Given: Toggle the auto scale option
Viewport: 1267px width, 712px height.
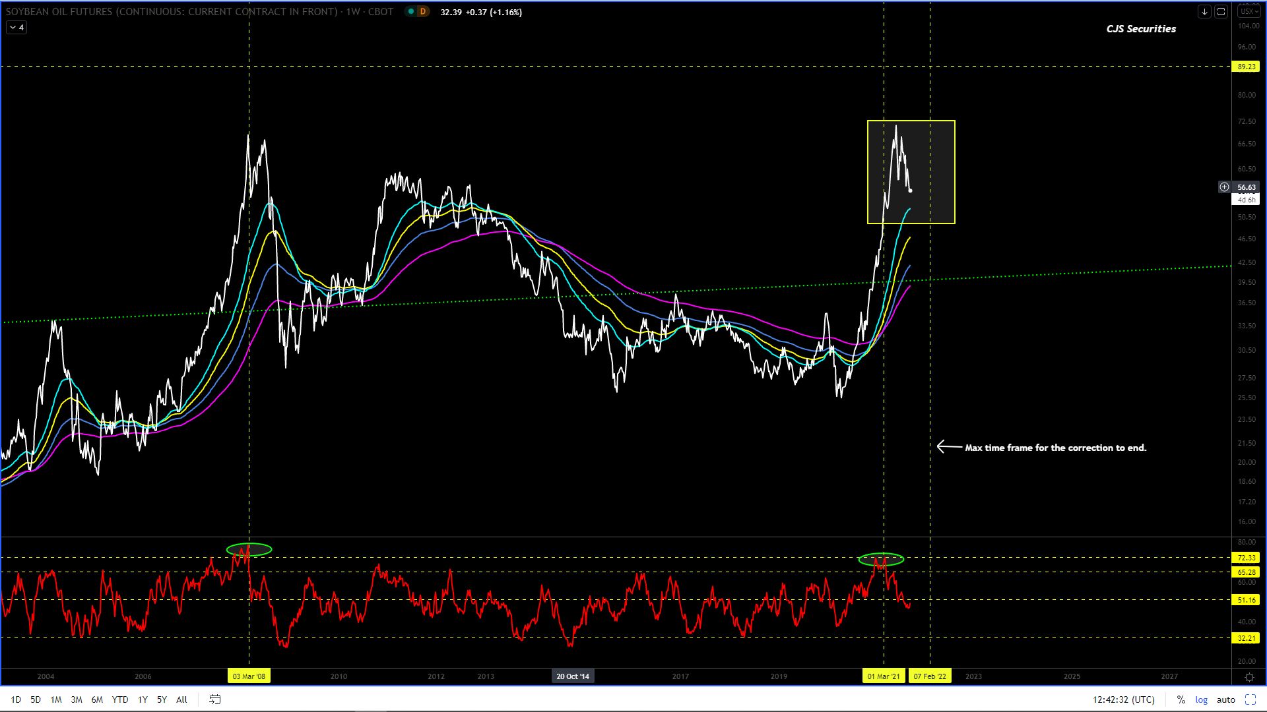Looking at the screenshot, I should [1225, 699].
